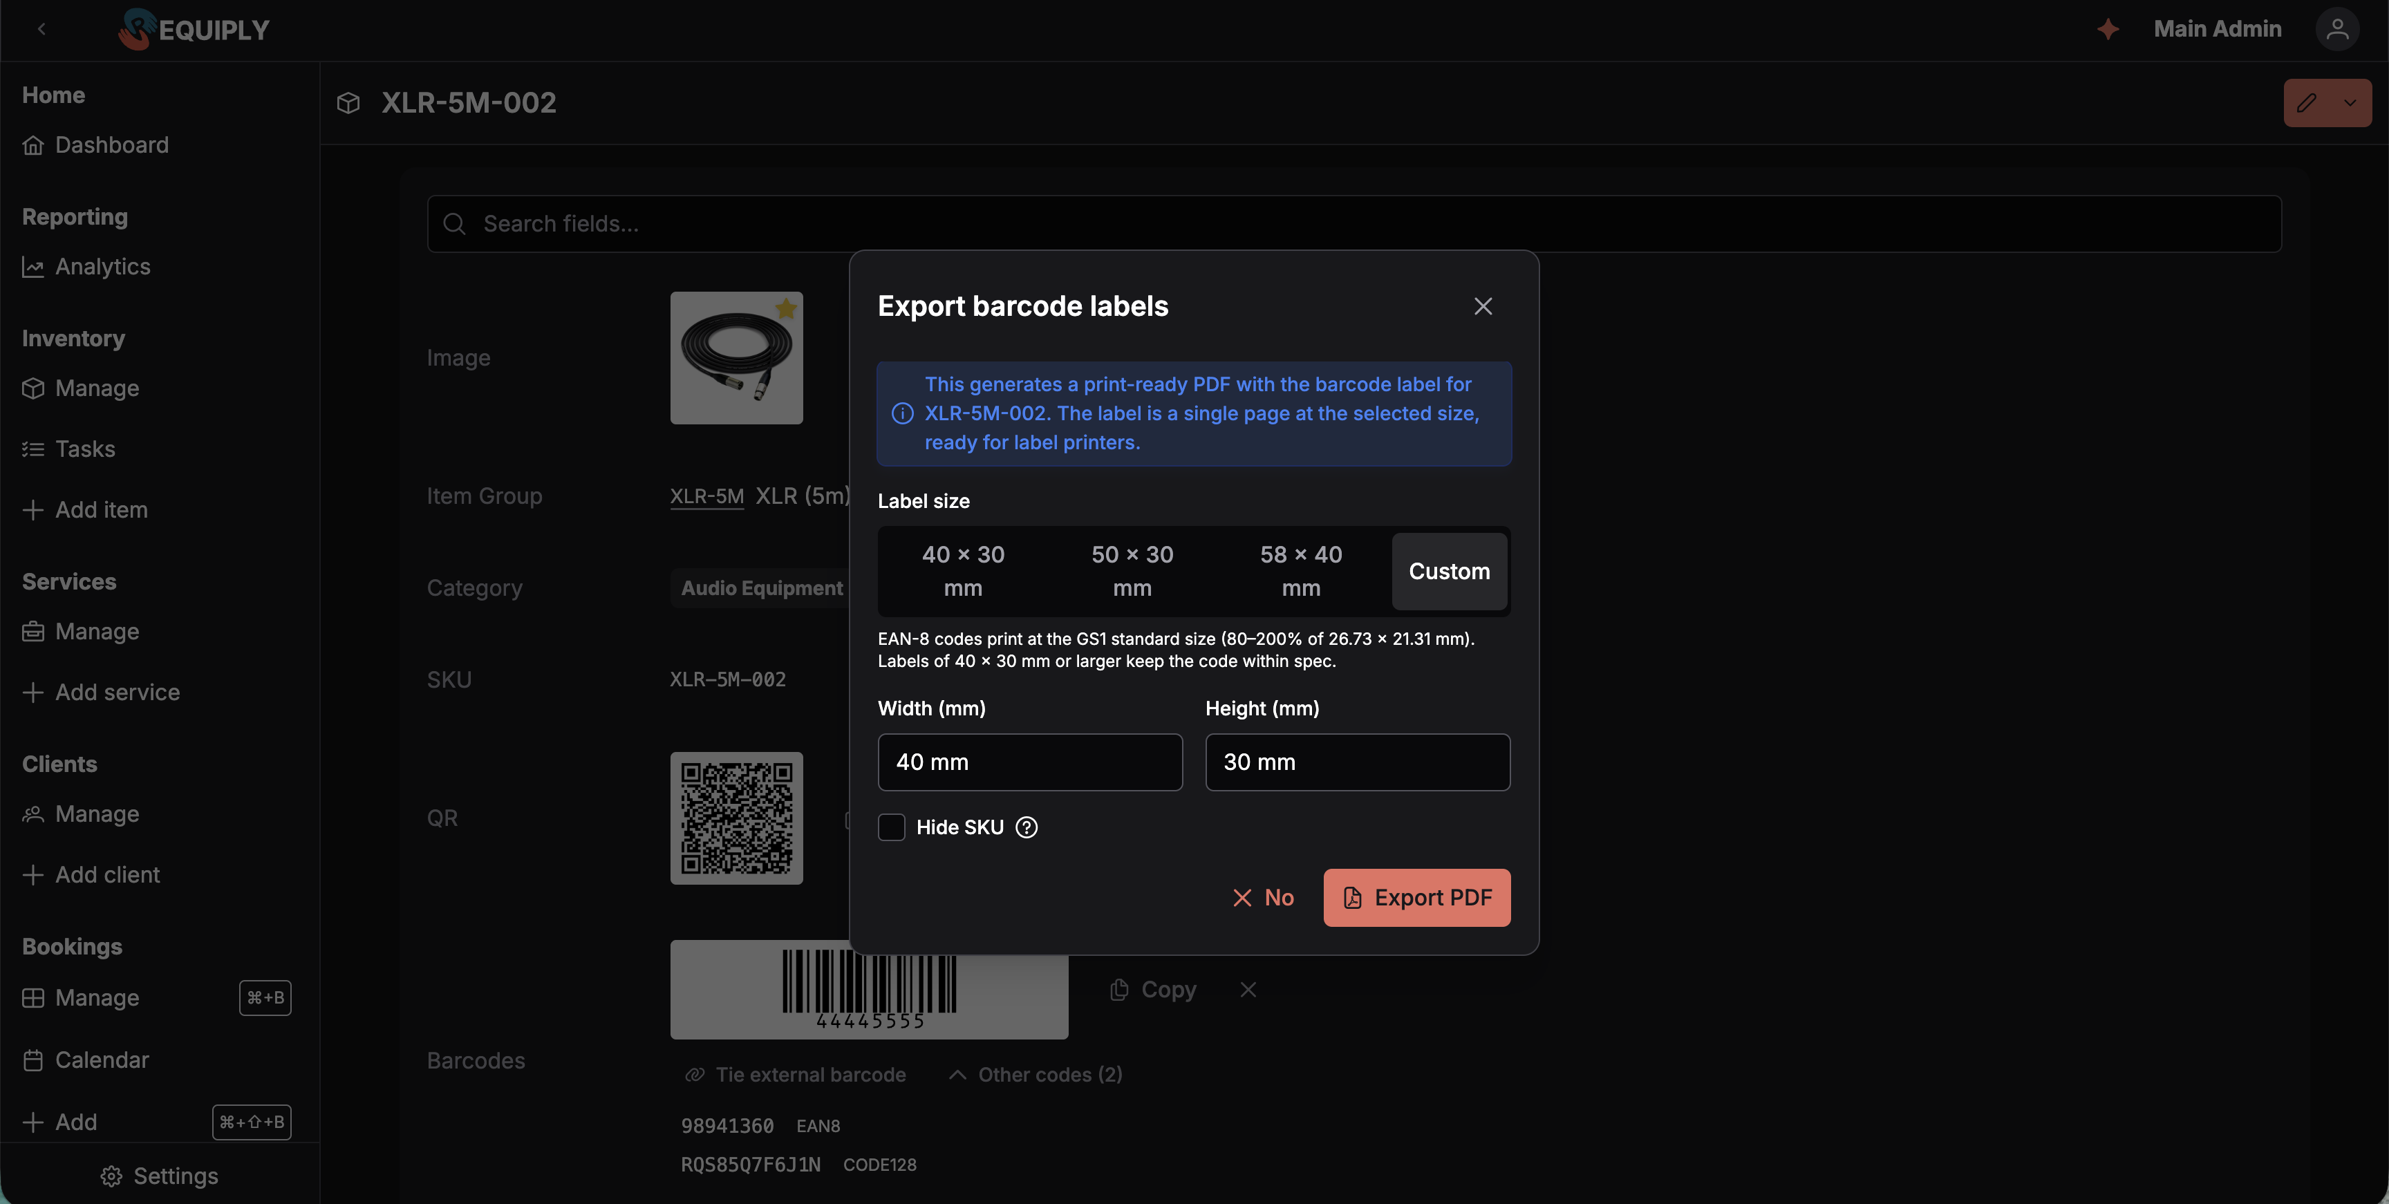
Task: Click the back chevron in the top bar
Action: click(x=41, y=30)
